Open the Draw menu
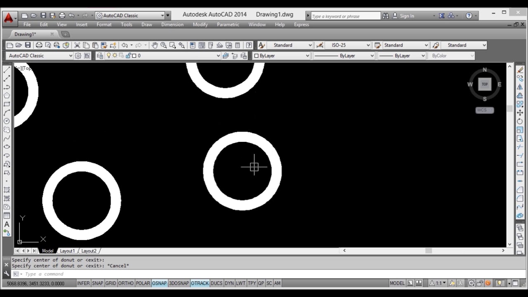 click(146, 25)
